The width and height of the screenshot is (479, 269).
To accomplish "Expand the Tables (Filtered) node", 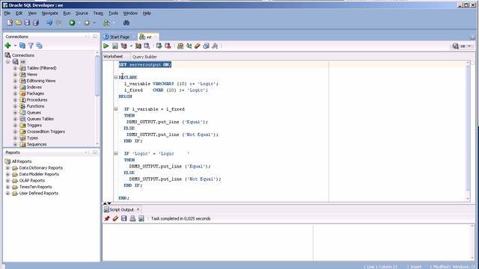I will pyautogui.click(x=15, y=68).
